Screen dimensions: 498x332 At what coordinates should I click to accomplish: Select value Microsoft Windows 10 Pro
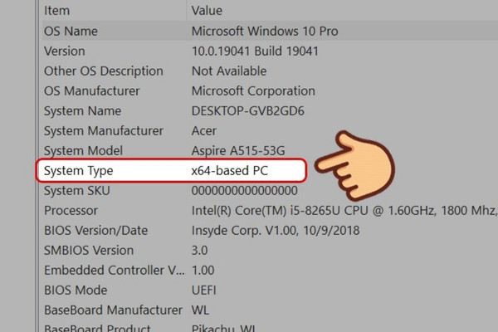click(x=265, y=32)
